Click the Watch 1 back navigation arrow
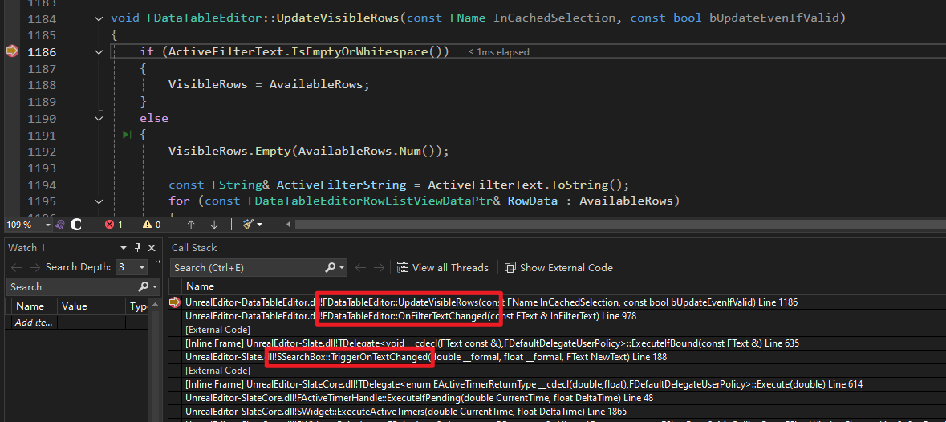 click(x=16, y=267)
